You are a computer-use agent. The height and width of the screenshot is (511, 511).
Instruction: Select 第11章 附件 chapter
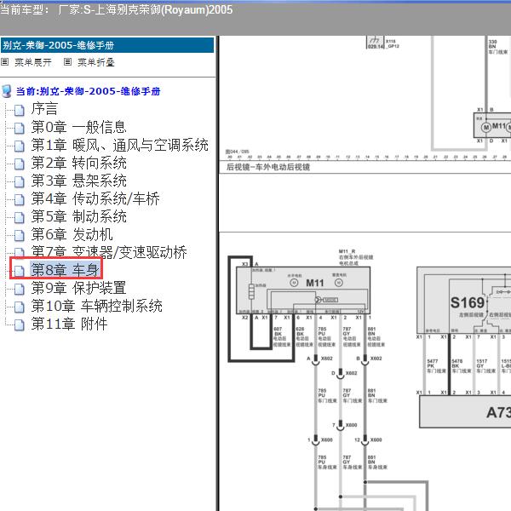70,324
